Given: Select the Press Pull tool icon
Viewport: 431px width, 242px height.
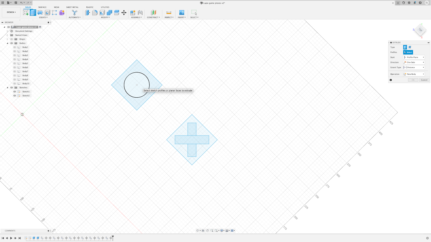Looking at the screenshot, I should [x=88, y=12].
